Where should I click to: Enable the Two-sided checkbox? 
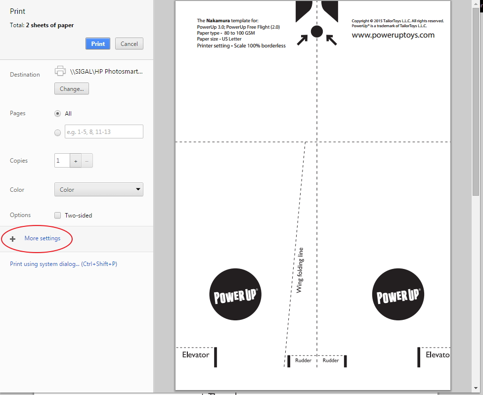(x=58, y=216)
